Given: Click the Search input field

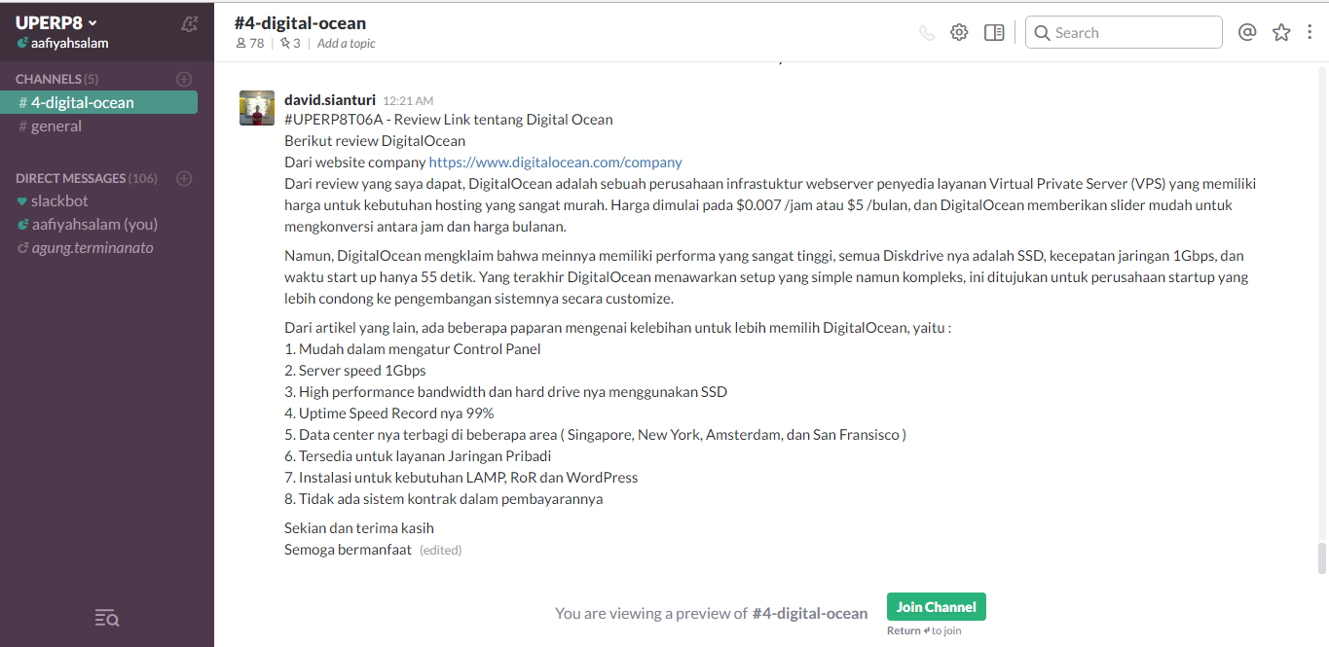Looking at the screenshot, I should point(1124,32).
